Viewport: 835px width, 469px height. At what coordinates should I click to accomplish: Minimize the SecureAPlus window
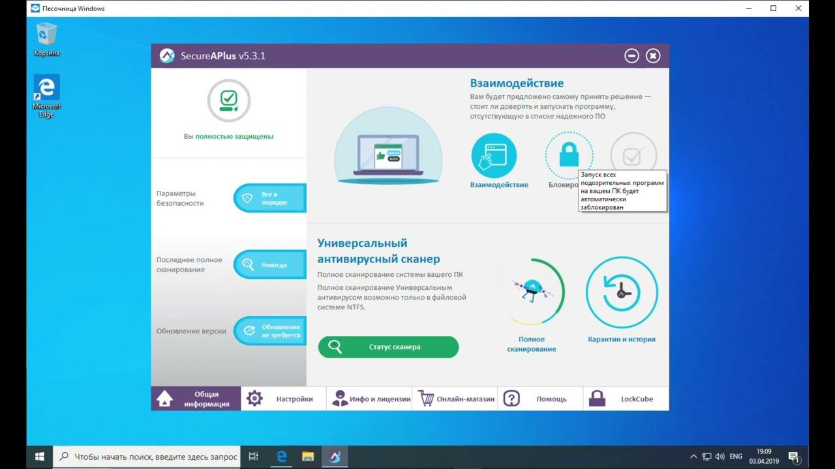631,56
